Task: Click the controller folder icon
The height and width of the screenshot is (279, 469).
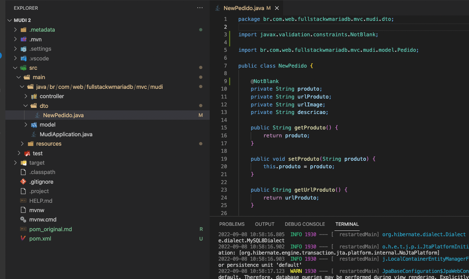Action: [x=34, y=96]
